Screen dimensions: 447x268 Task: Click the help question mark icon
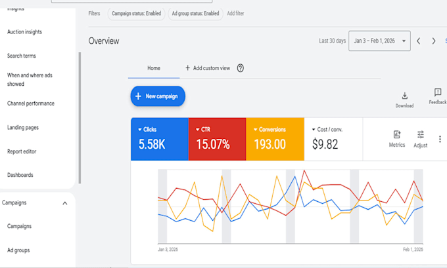click(241, 68)
